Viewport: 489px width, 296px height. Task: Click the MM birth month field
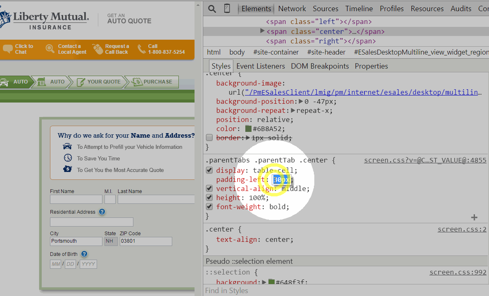[x=55, y=264]
